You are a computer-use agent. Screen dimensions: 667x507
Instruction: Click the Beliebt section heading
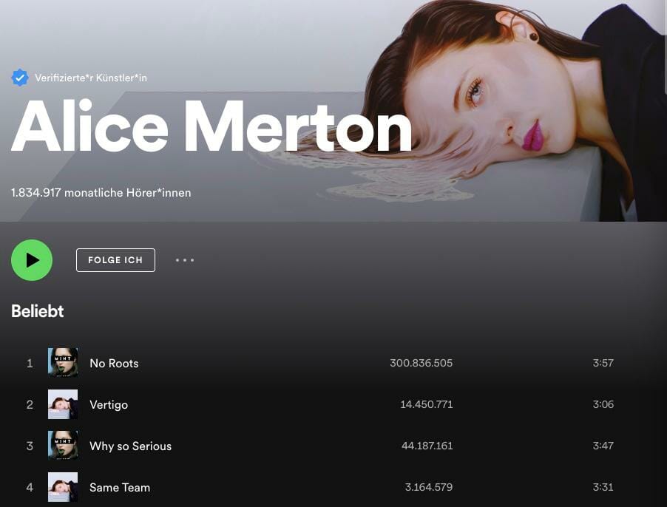click(38, 311)
